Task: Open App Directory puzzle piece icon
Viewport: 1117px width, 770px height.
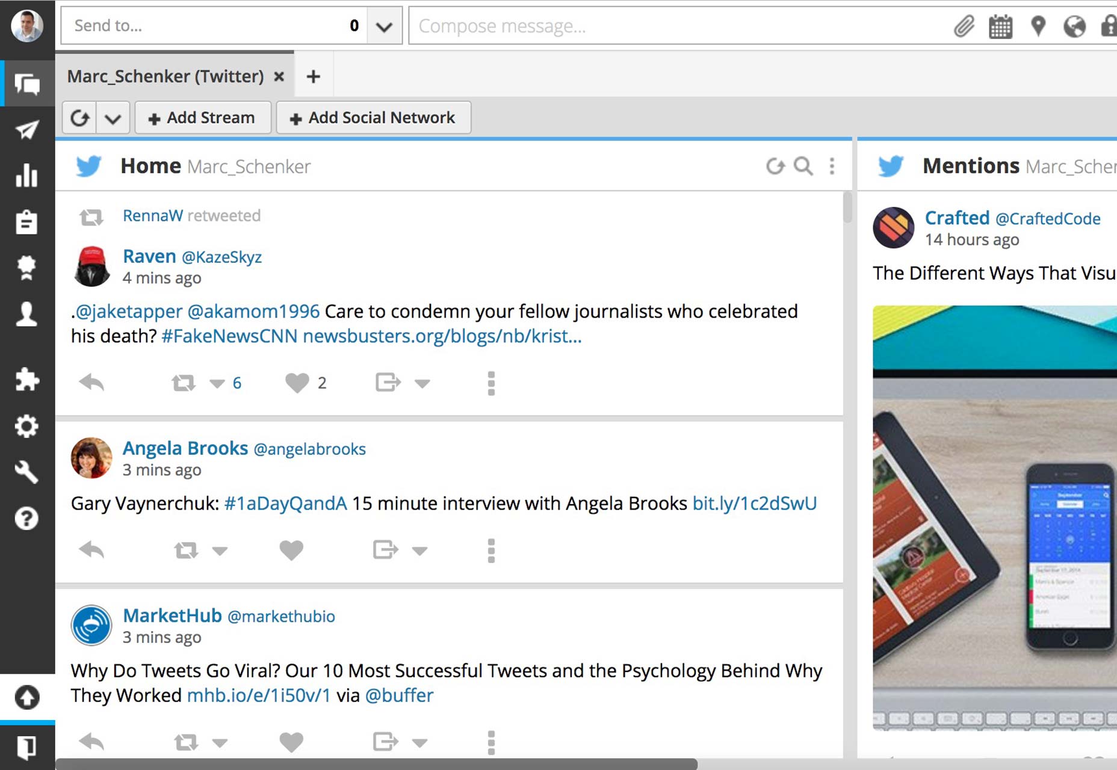Action: tap(27, 379)
